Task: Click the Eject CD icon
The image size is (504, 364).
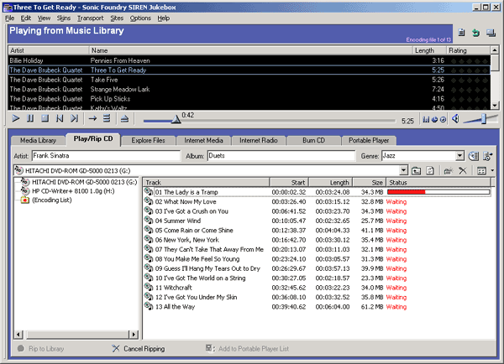Action: coord(124,119)
